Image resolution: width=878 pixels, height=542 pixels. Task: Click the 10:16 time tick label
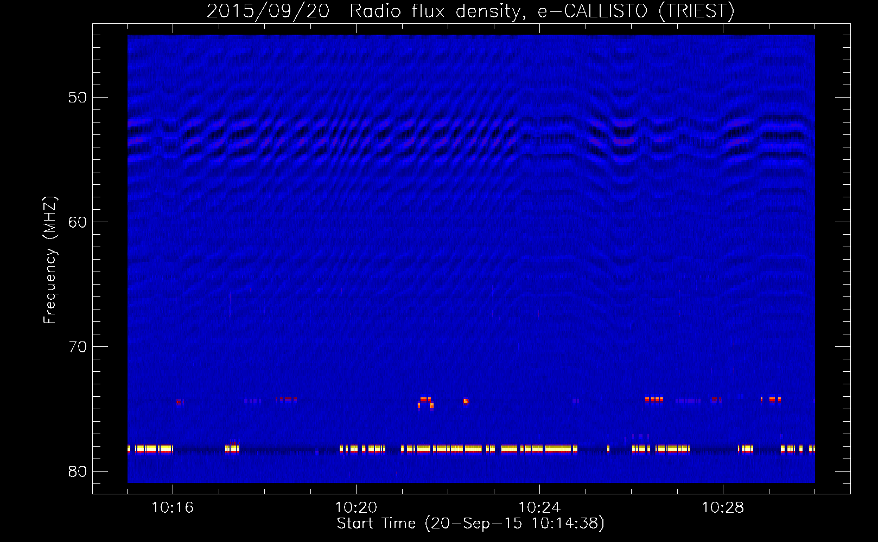pyautogui.click(x=173, y=508)
